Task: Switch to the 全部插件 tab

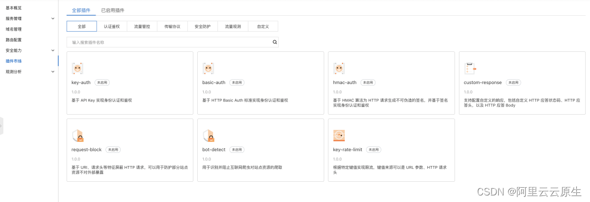Action: pos(81,10)
